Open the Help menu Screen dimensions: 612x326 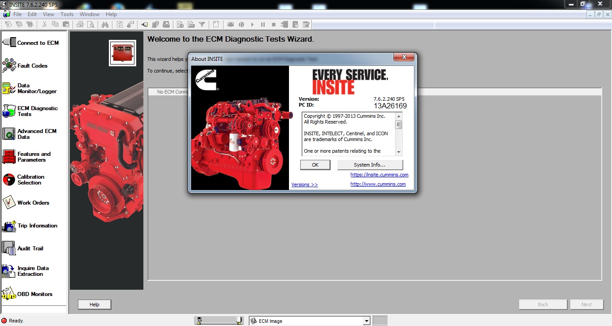point(111,14)
